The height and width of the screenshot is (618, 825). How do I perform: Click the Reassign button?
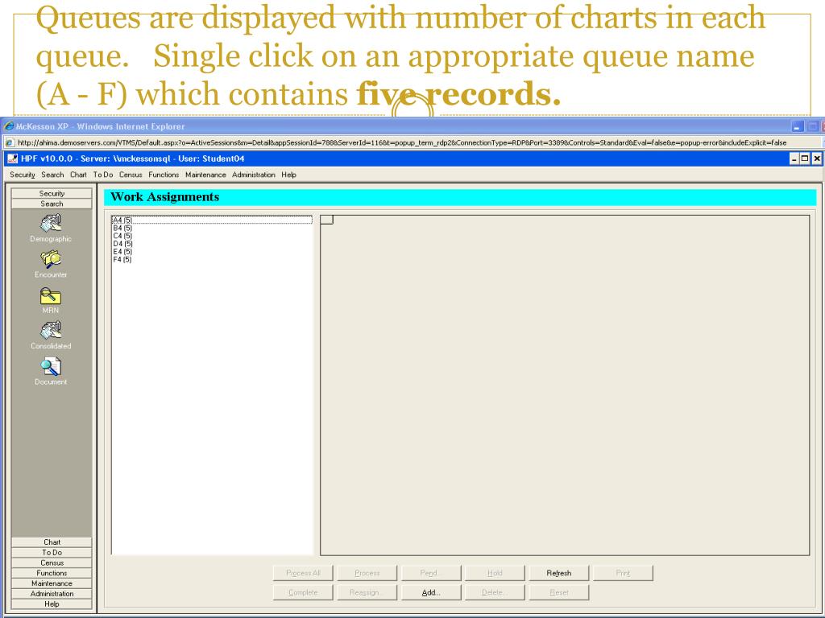coord(367,592)
